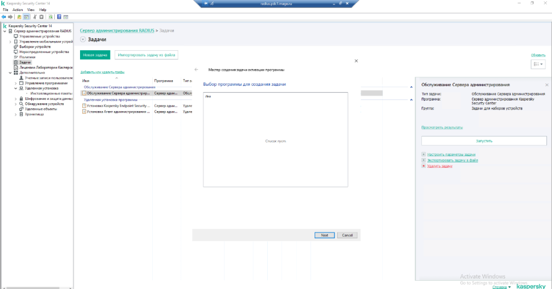This screenshot has width=552, height=289.
Task: Click the Back arrow in the MMC toolbar
Action: click(4, 17)
